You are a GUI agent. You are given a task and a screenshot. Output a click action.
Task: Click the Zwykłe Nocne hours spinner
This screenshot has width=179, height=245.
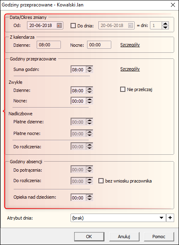89,101
